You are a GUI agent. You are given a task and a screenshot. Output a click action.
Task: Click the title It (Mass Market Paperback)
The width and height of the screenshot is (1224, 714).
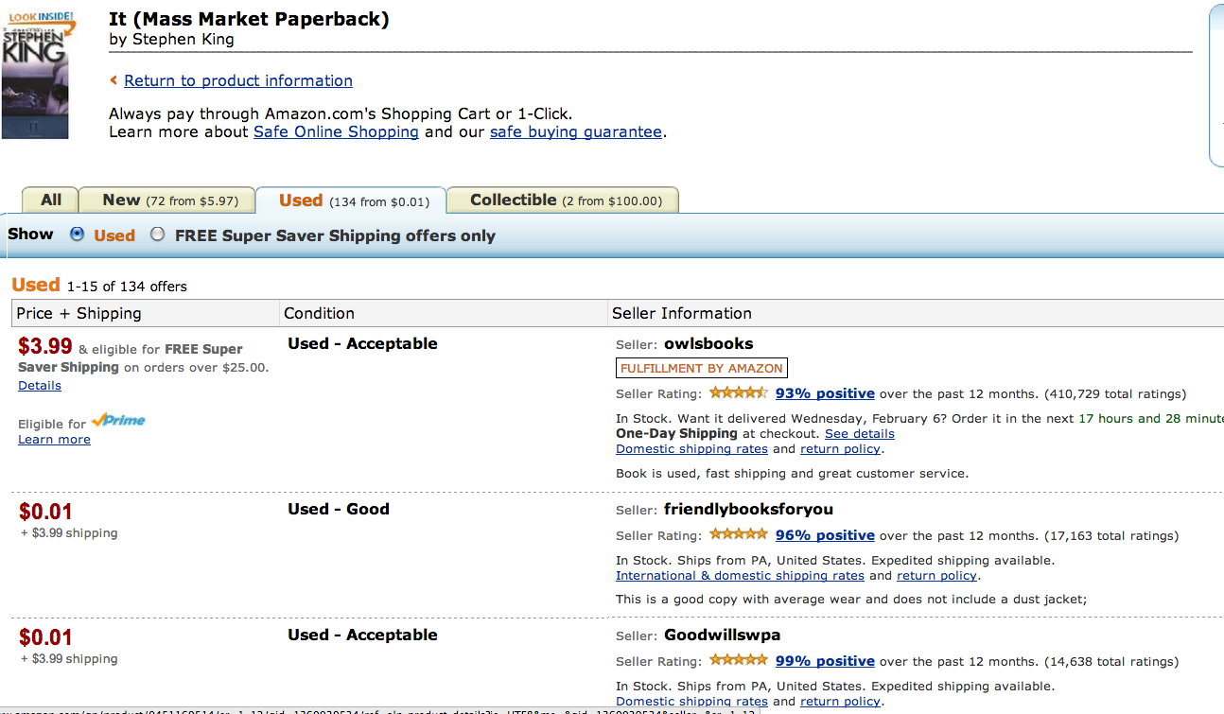coord(249,19)
